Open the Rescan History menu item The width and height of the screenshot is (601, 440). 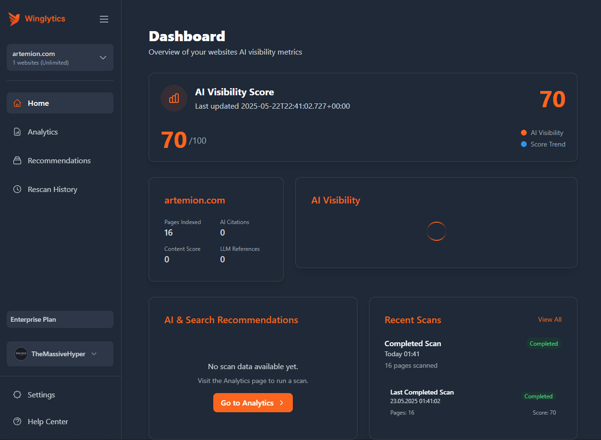pos(60,189)
